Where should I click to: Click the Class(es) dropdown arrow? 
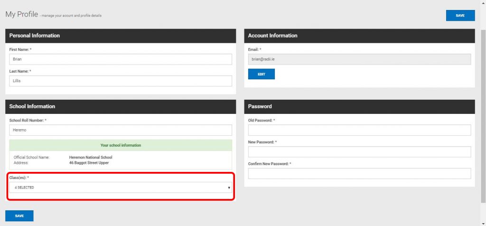coord(229,188)
